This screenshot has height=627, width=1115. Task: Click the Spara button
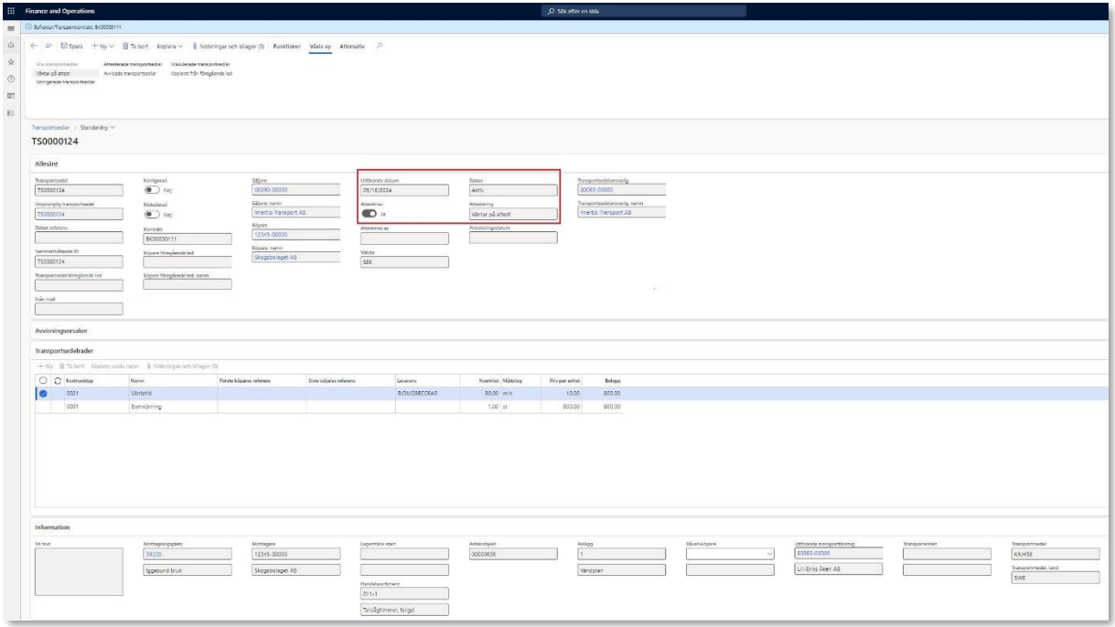coord(72,46)
